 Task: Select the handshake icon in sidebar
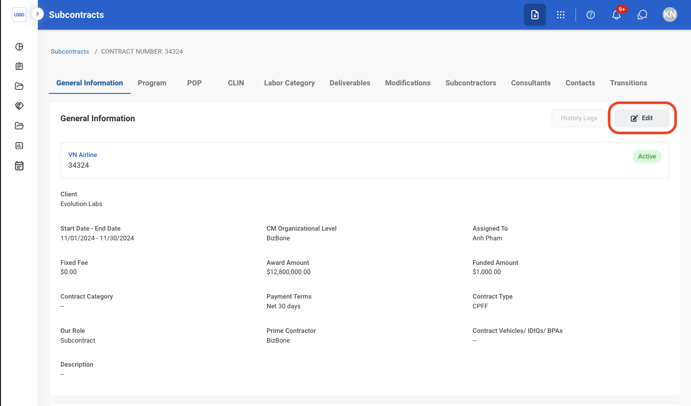pyautogui.click(x=19, y=106)
